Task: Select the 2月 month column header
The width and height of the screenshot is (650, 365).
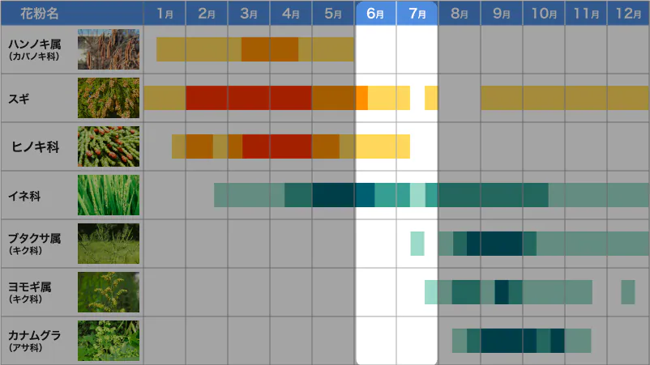Action: [207, 13]
